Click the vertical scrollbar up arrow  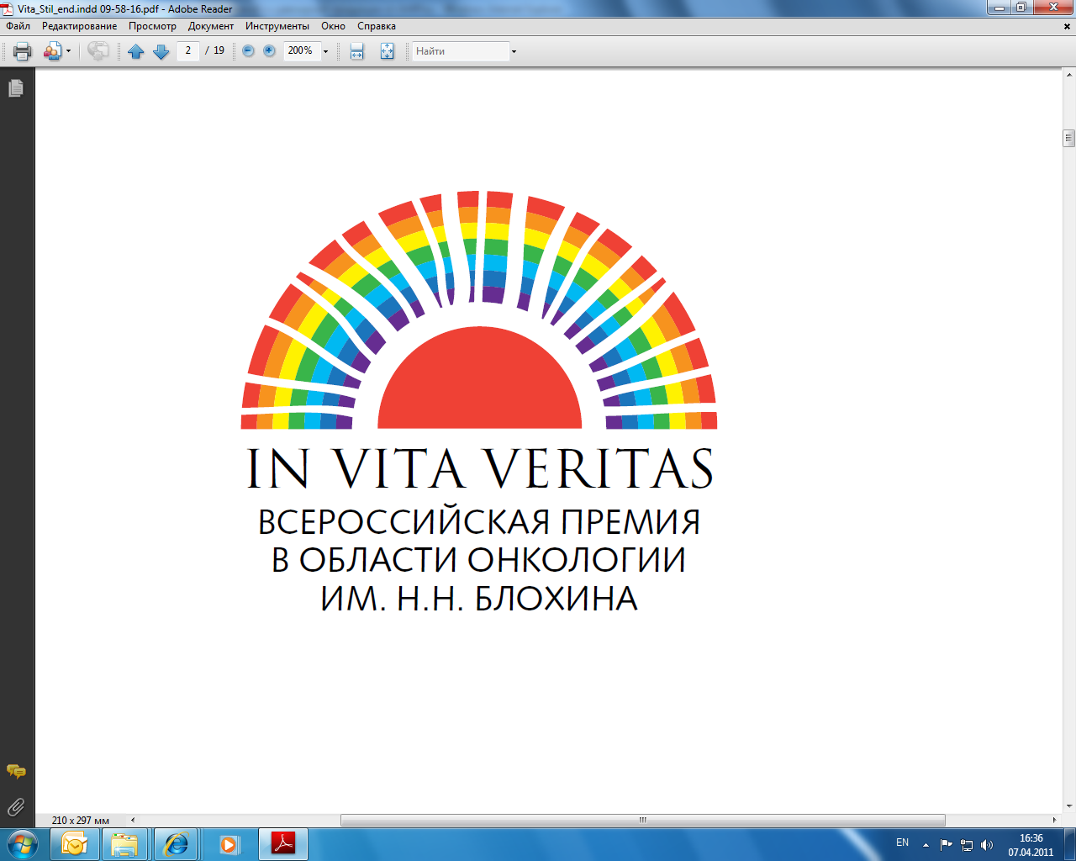pos(1068,76)
